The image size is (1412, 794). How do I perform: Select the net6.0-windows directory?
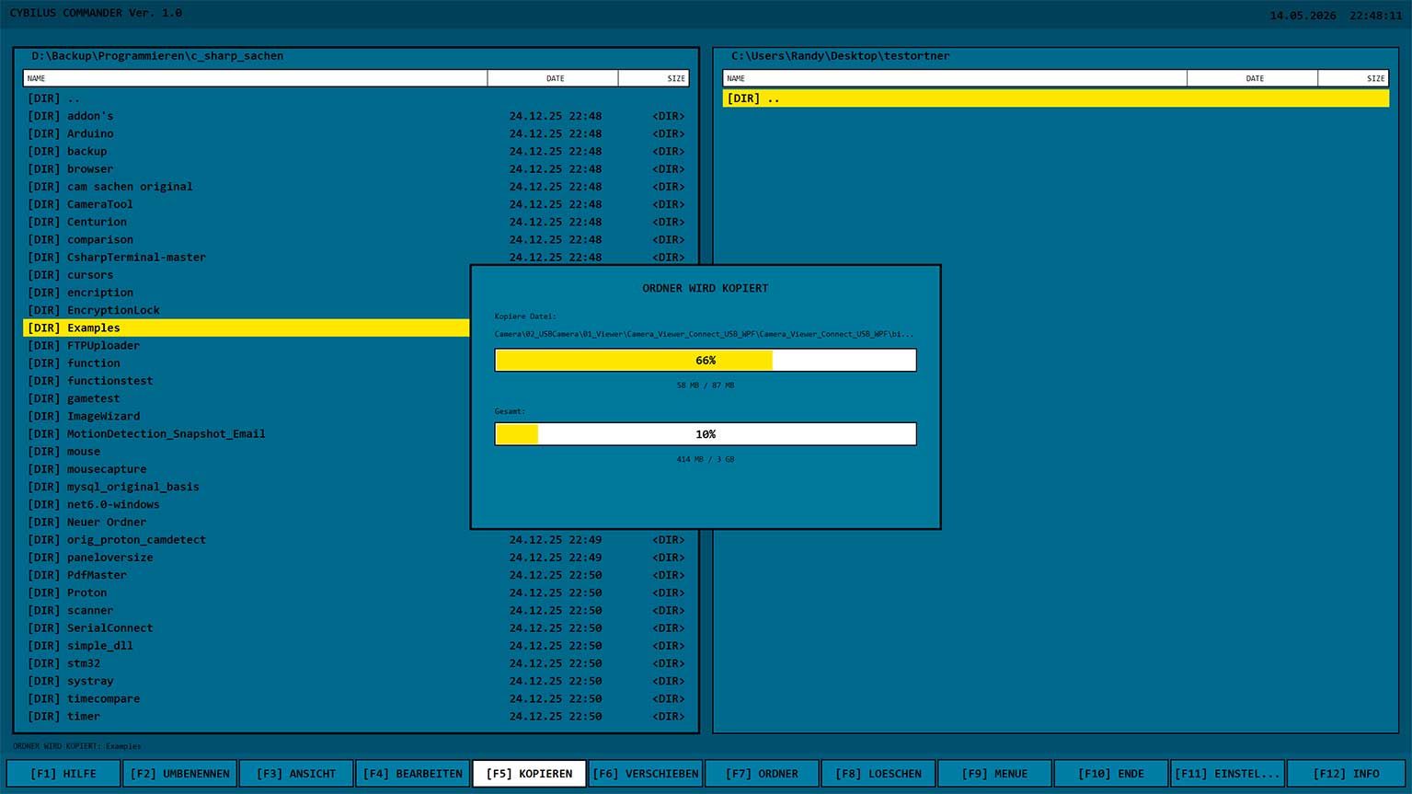point(247,504)
